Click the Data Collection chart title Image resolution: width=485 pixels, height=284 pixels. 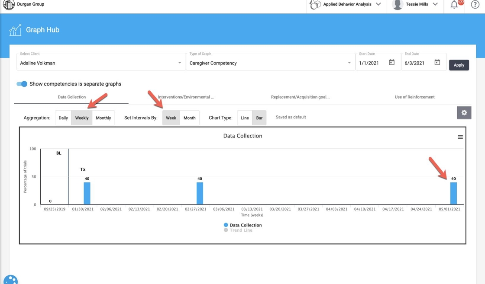[x=243, y=136]
